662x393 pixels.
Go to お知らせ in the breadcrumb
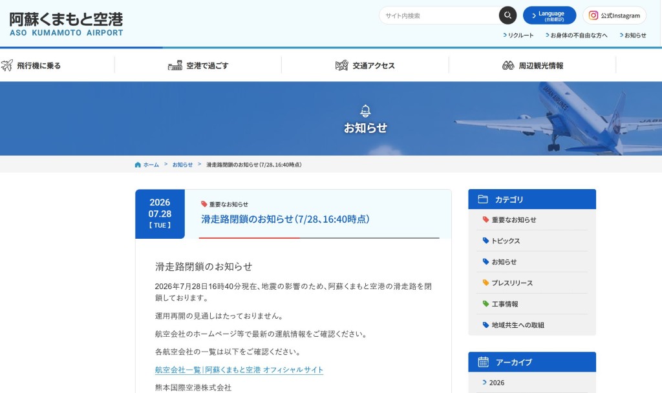pos(182,165)
